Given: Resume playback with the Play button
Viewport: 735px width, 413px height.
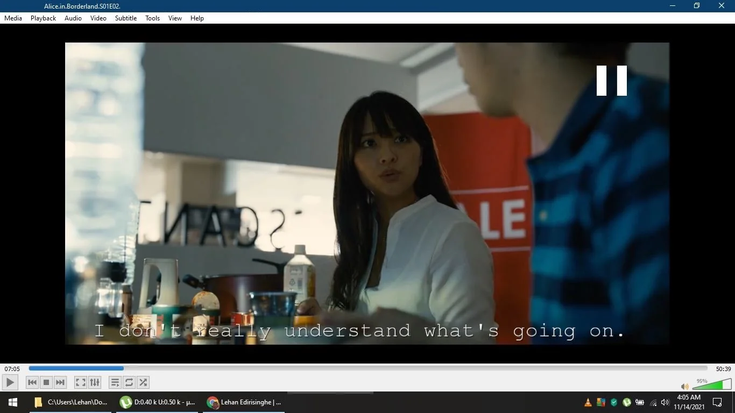Looking at the screenshot, I should point(10,382).
